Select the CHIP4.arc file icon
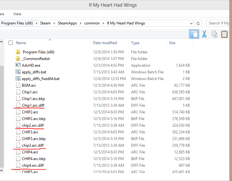 click(x=18, y=152)
